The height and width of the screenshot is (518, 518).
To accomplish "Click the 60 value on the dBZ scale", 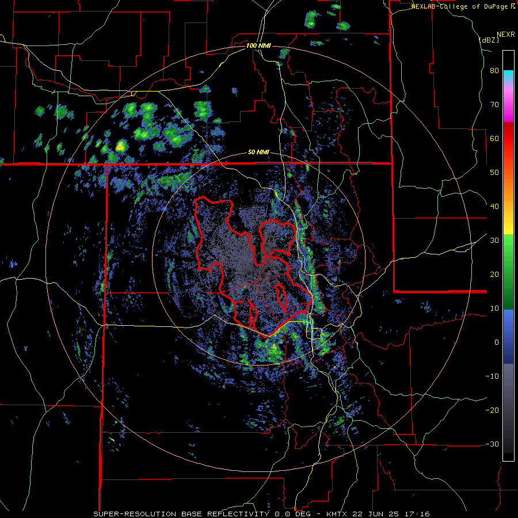I will click(494, 138).
